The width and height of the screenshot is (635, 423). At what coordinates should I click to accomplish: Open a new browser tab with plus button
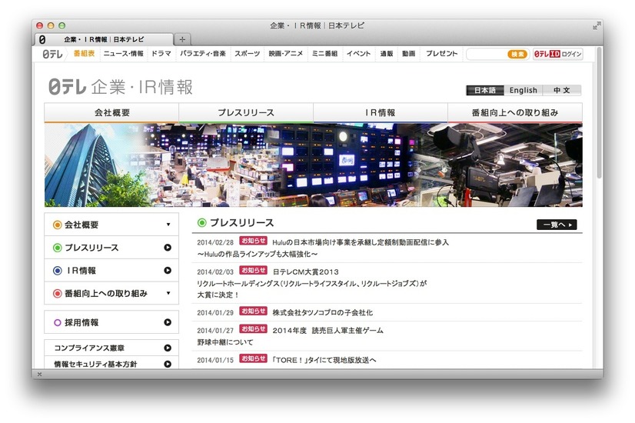[182, 39]
